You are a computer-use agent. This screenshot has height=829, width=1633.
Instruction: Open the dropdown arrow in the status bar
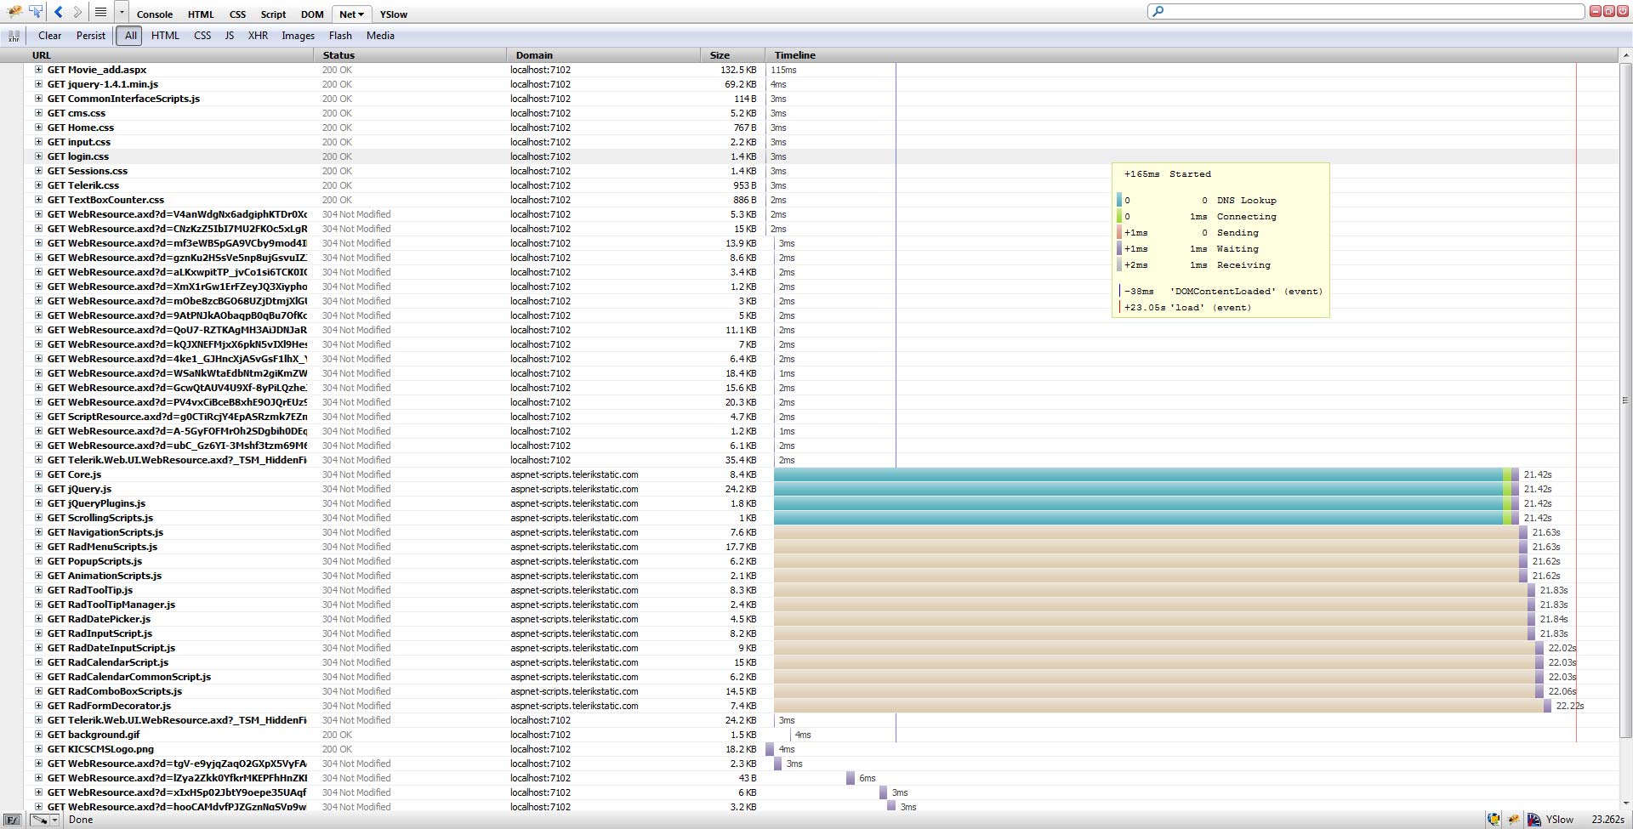pos(54,820)
